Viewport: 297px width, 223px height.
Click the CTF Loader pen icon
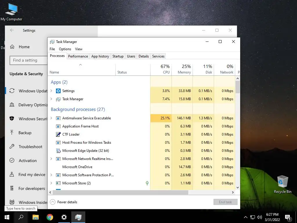(58, 134)
